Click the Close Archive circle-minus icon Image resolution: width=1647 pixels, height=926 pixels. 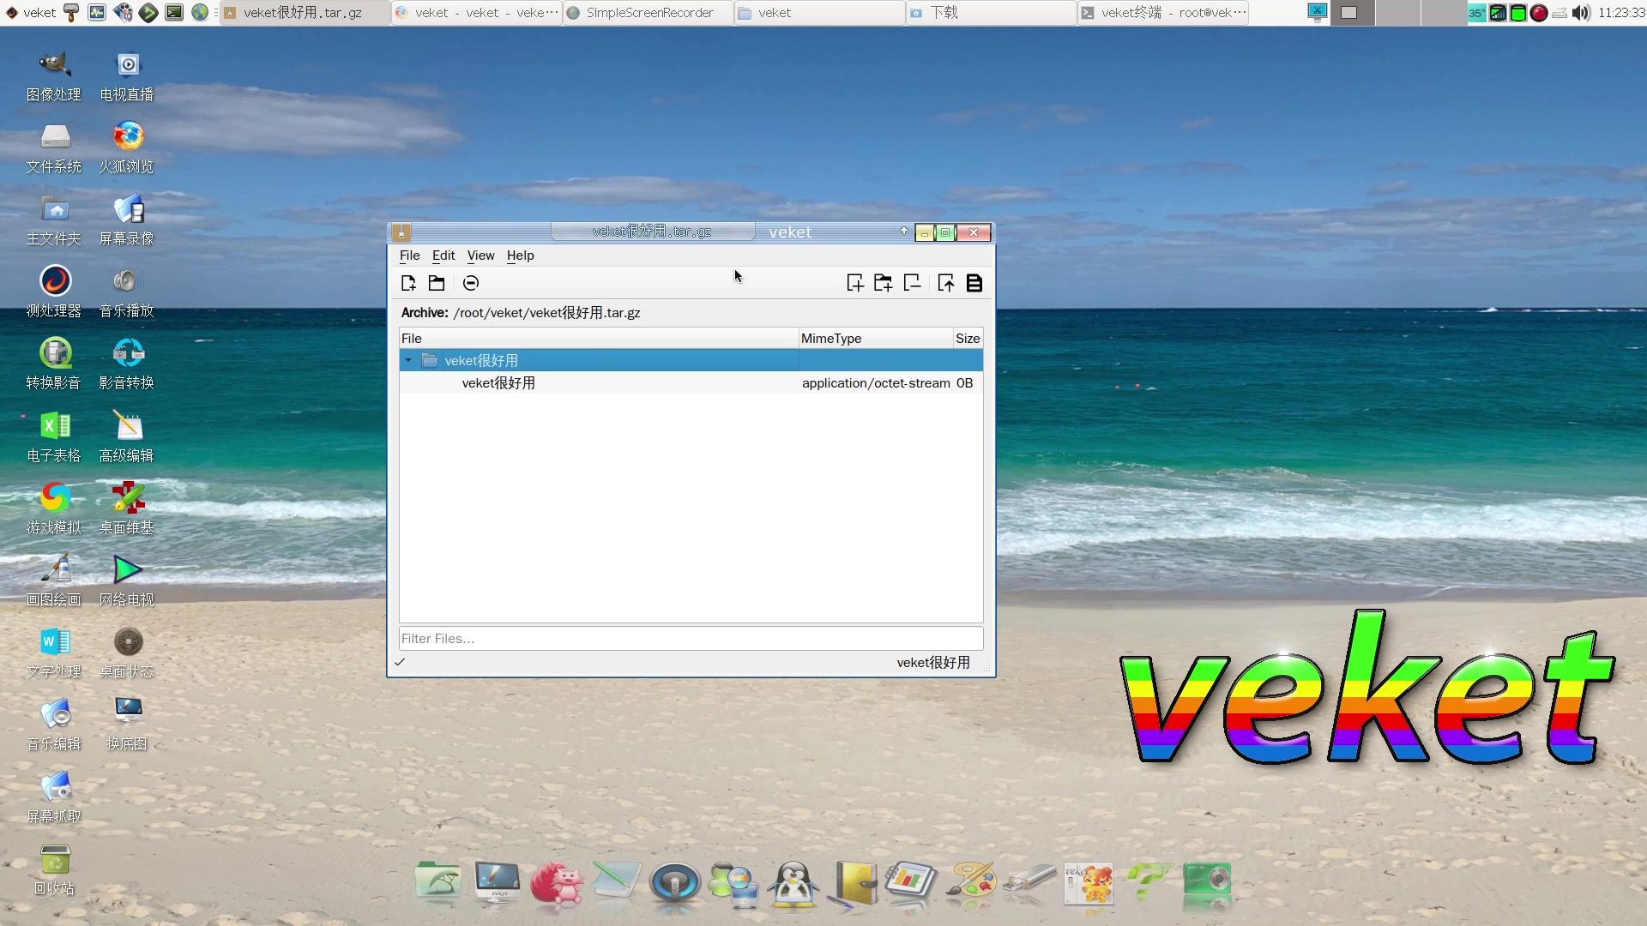click(471, 283)
